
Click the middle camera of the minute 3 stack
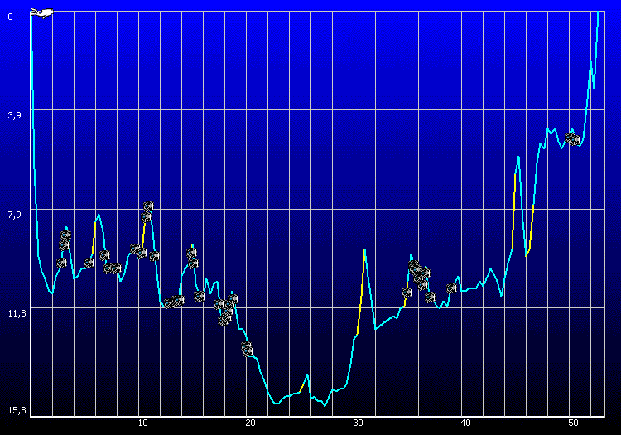(64, 246)
